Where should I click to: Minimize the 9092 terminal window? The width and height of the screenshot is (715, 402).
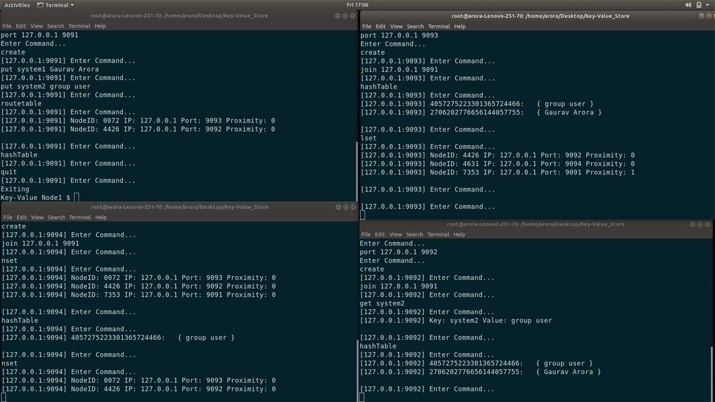click(x=692, y=225)
